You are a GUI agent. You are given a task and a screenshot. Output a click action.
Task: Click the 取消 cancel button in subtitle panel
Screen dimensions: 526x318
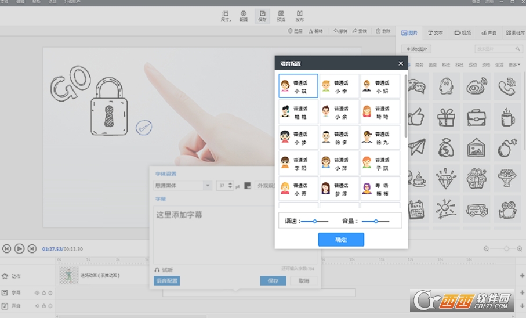303,281
